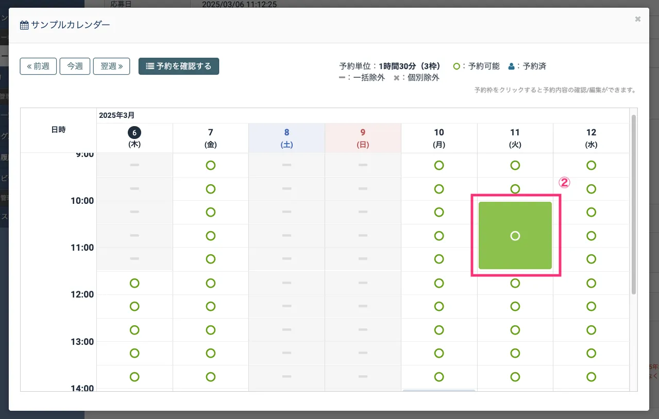Go to the next week with 翌週
The width and height of the screenshot is (659, 419).
[111, 66]
